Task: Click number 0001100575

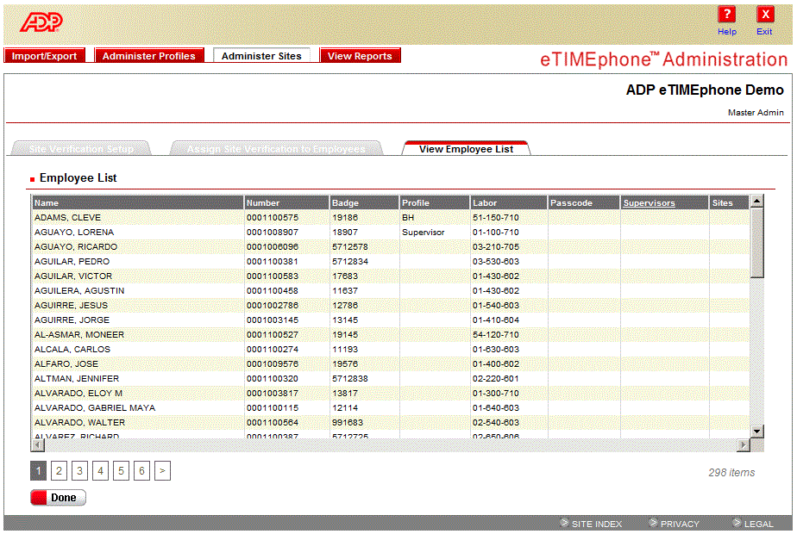Action: [273, 217]
